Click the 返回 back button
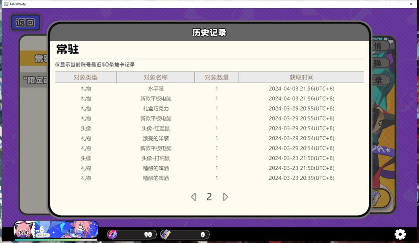This screenshot has width=419, height=243. click(25, 22)
